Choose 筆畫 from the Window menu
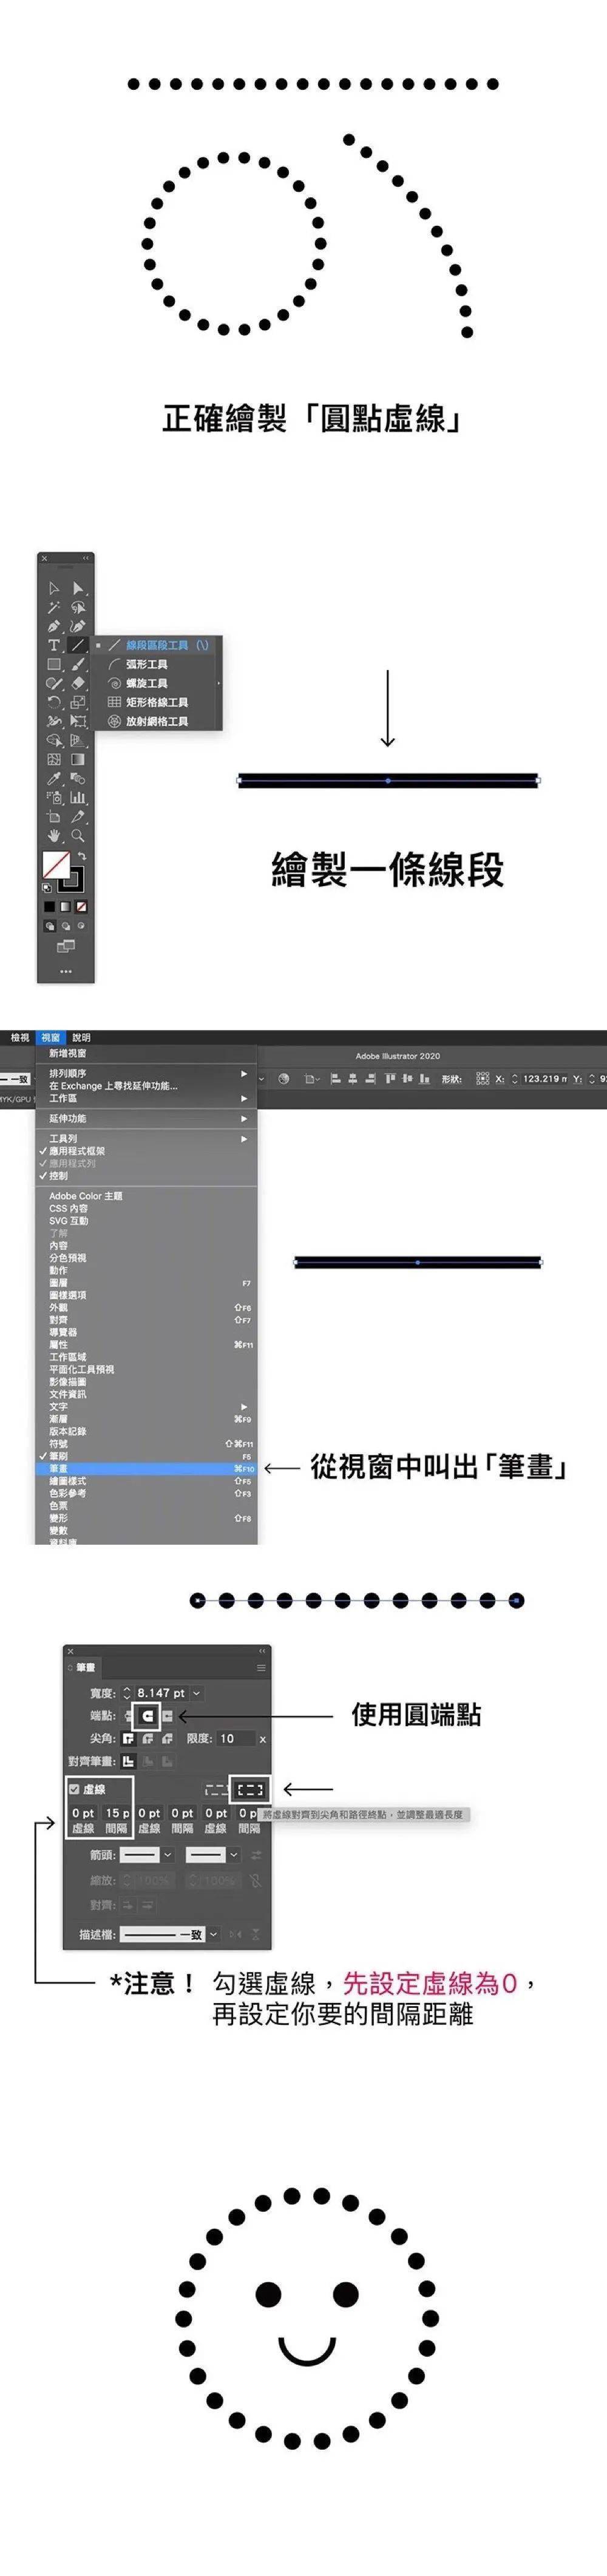 [59, 1469]
